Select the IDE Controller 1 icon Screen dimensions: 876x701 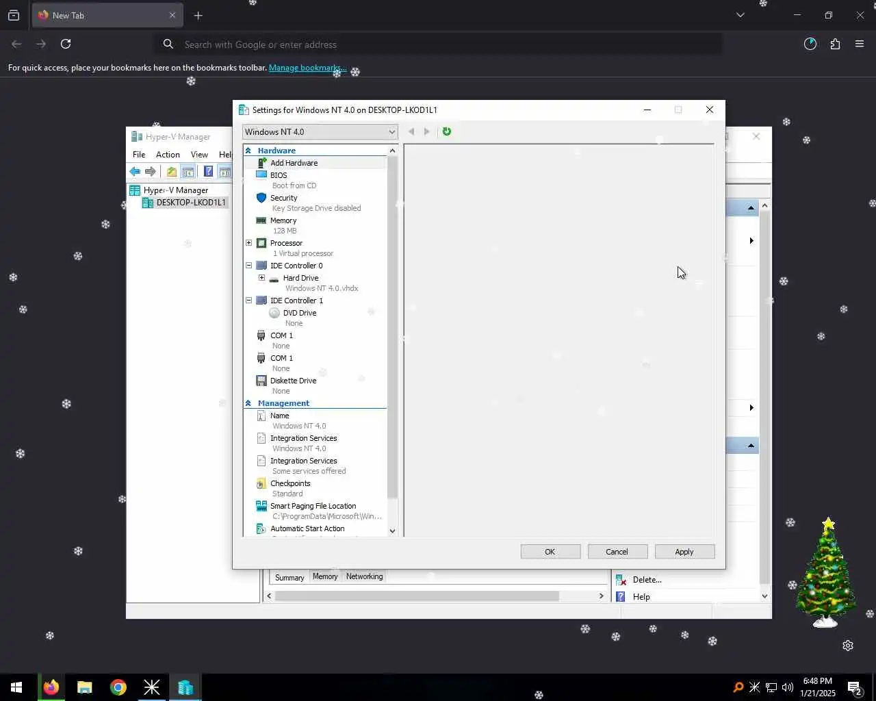[261, 301]
